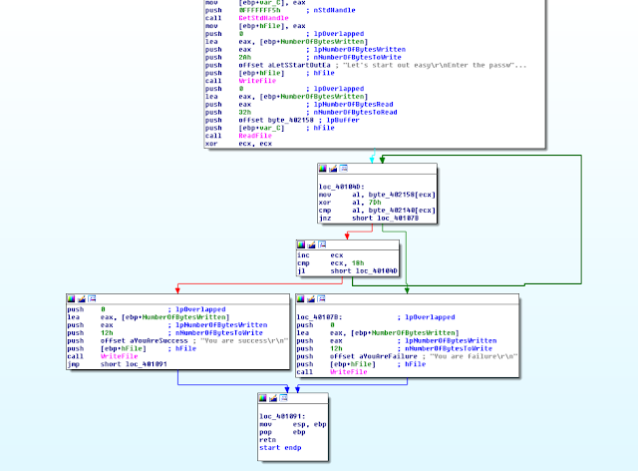Select WriteFile call in the top block
This screenshot has height=471, width=638.
coord(257,81)
